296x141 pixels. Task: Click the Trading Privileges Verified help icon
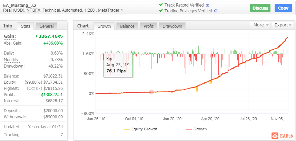point(216,11)
